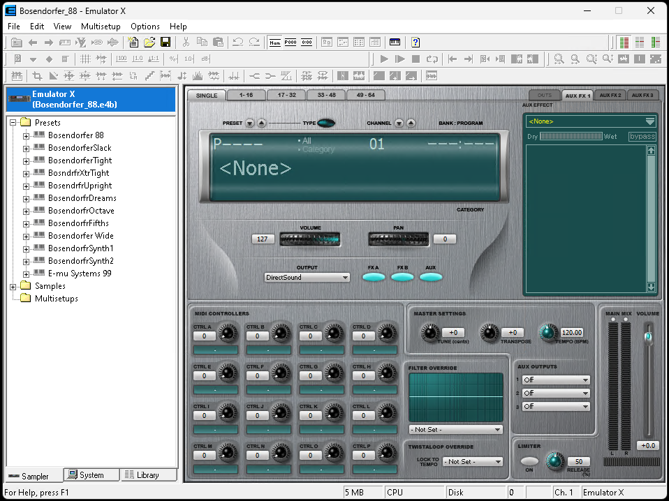Image resolution: width=669 pixels, height=501 pixels.
Task: Select the BosendrfrDreams preset
Action: (82, 198)
